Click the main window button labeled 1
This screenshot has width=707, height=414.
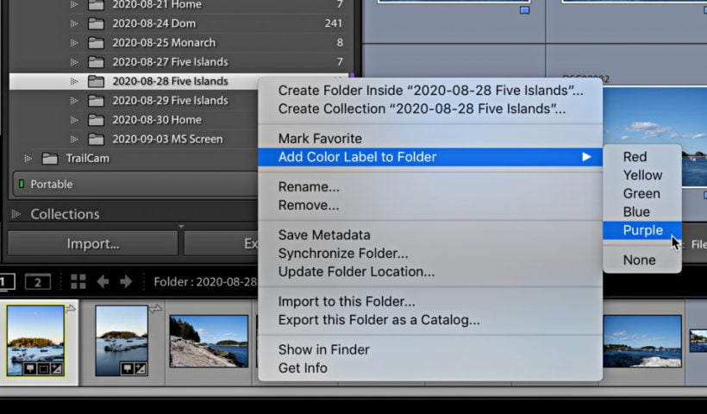[5, 282]
